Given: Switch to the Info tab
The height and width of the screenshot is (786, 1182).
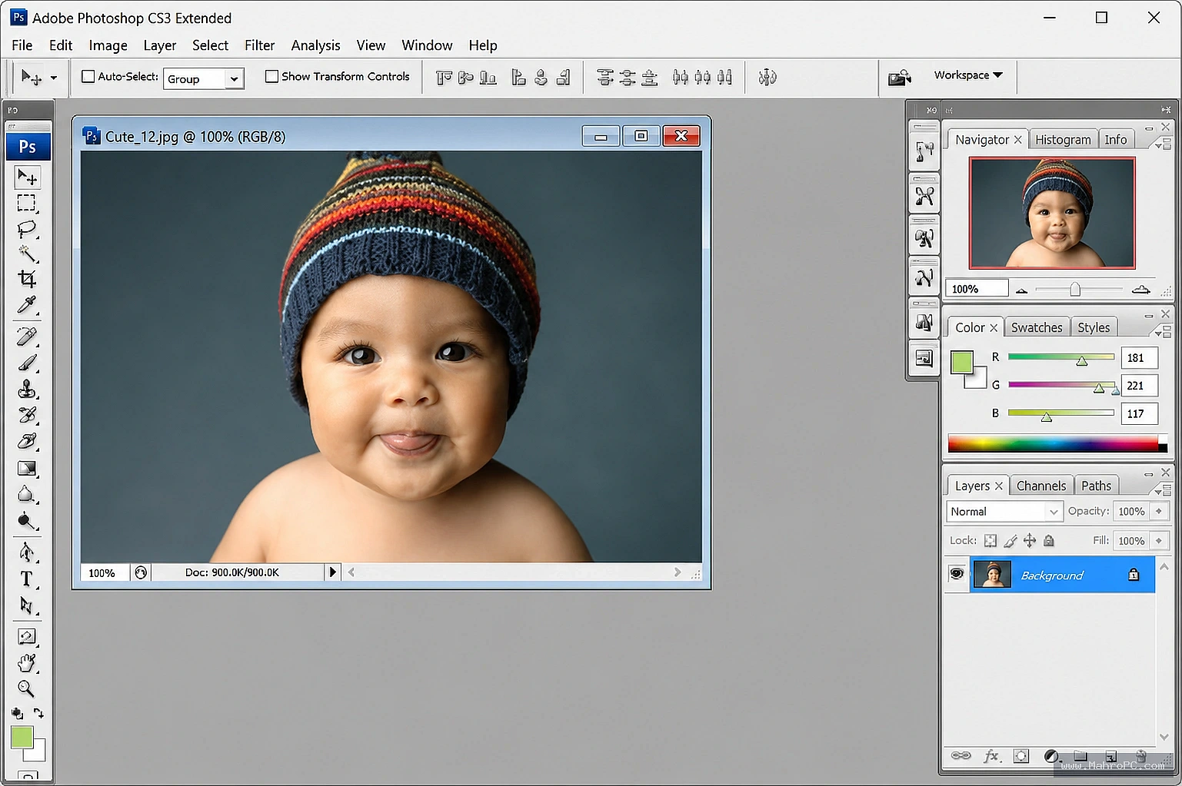Looking at the screenshot, I should point(1116,139).
